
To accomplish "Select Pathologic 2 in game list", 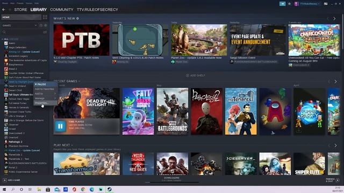I will 16,142.
